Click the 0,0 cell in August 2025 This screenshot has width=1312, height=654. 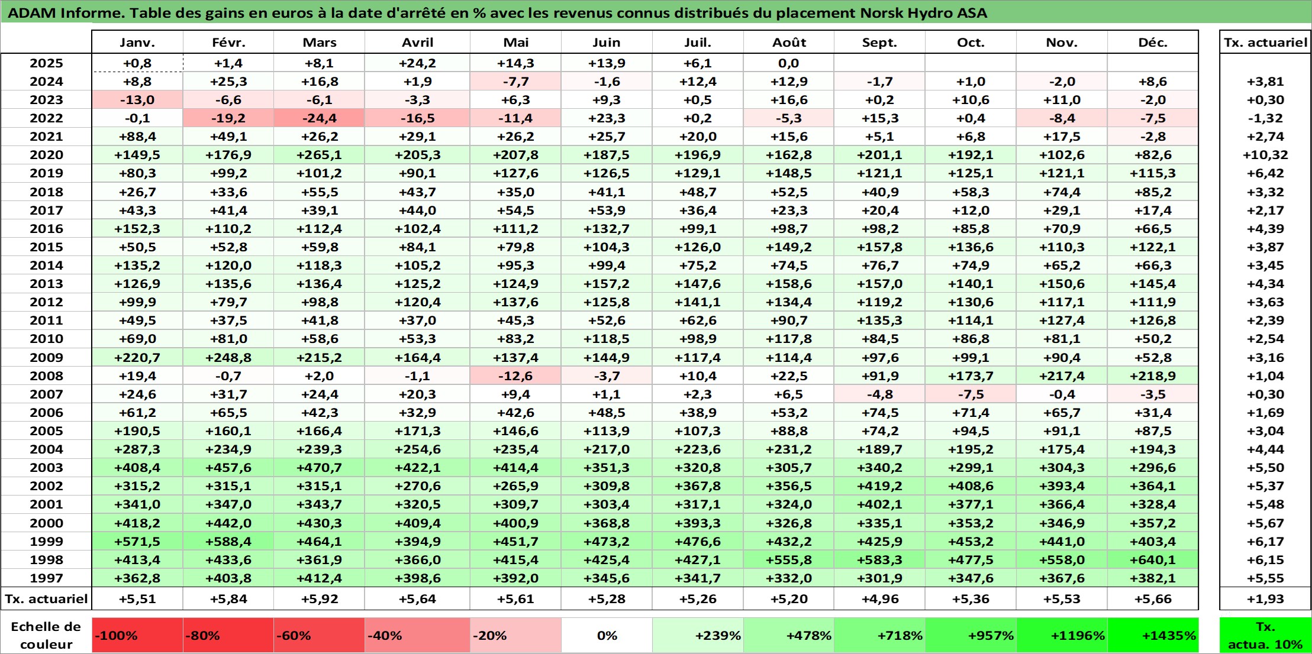click(789, 63)
